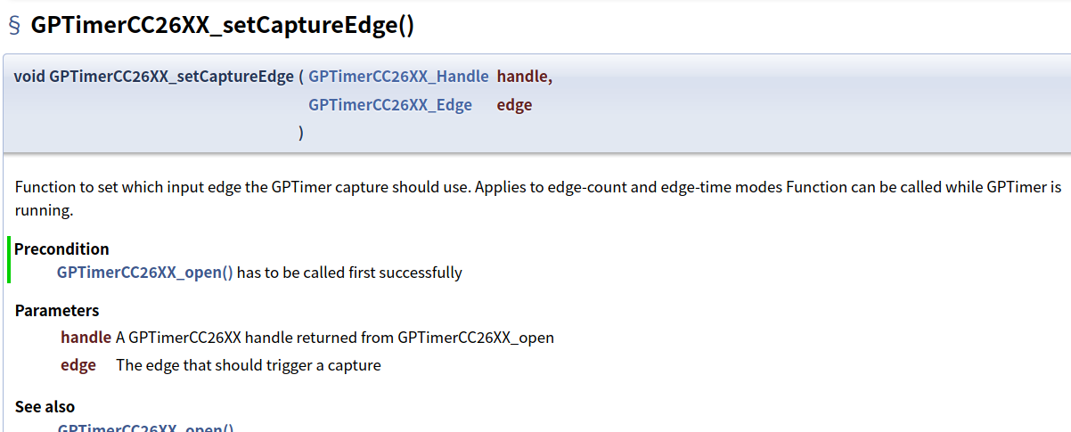Click the GPTimerCC26XX_setCaptureEdge() page heading

click(223, 26)
